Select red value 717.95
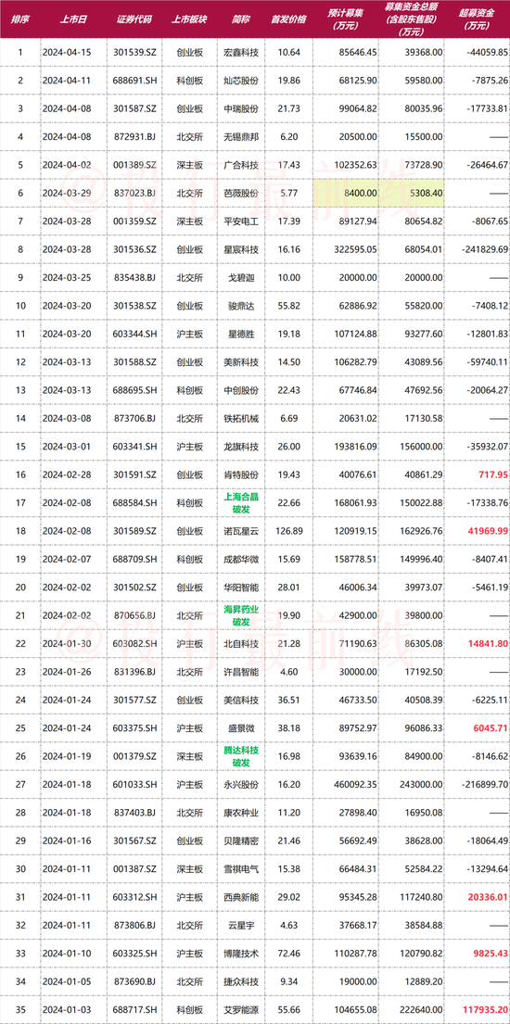 click(493, 474)
